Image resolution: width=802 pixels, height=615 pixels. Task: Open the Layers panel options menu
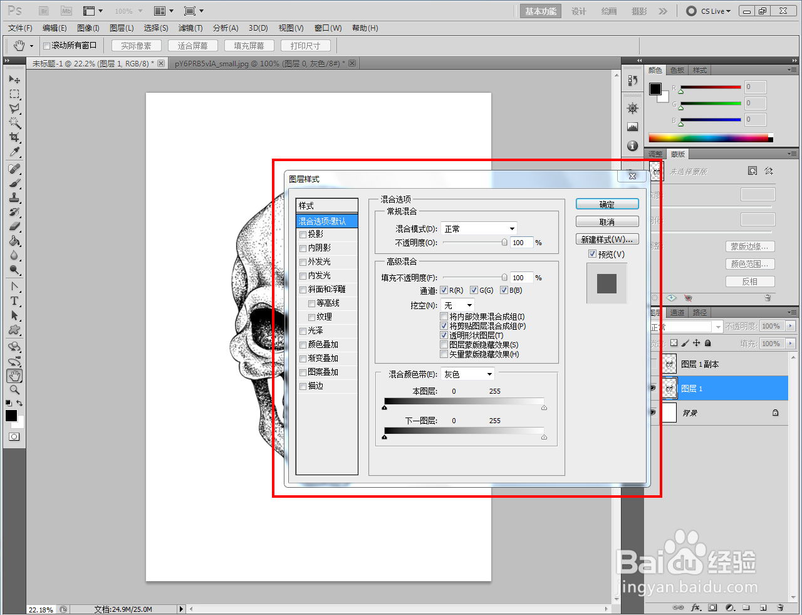[x=793, y=312]
